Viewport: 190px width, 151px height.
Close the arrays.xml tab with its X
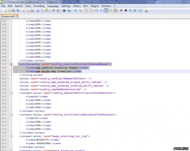16,16
